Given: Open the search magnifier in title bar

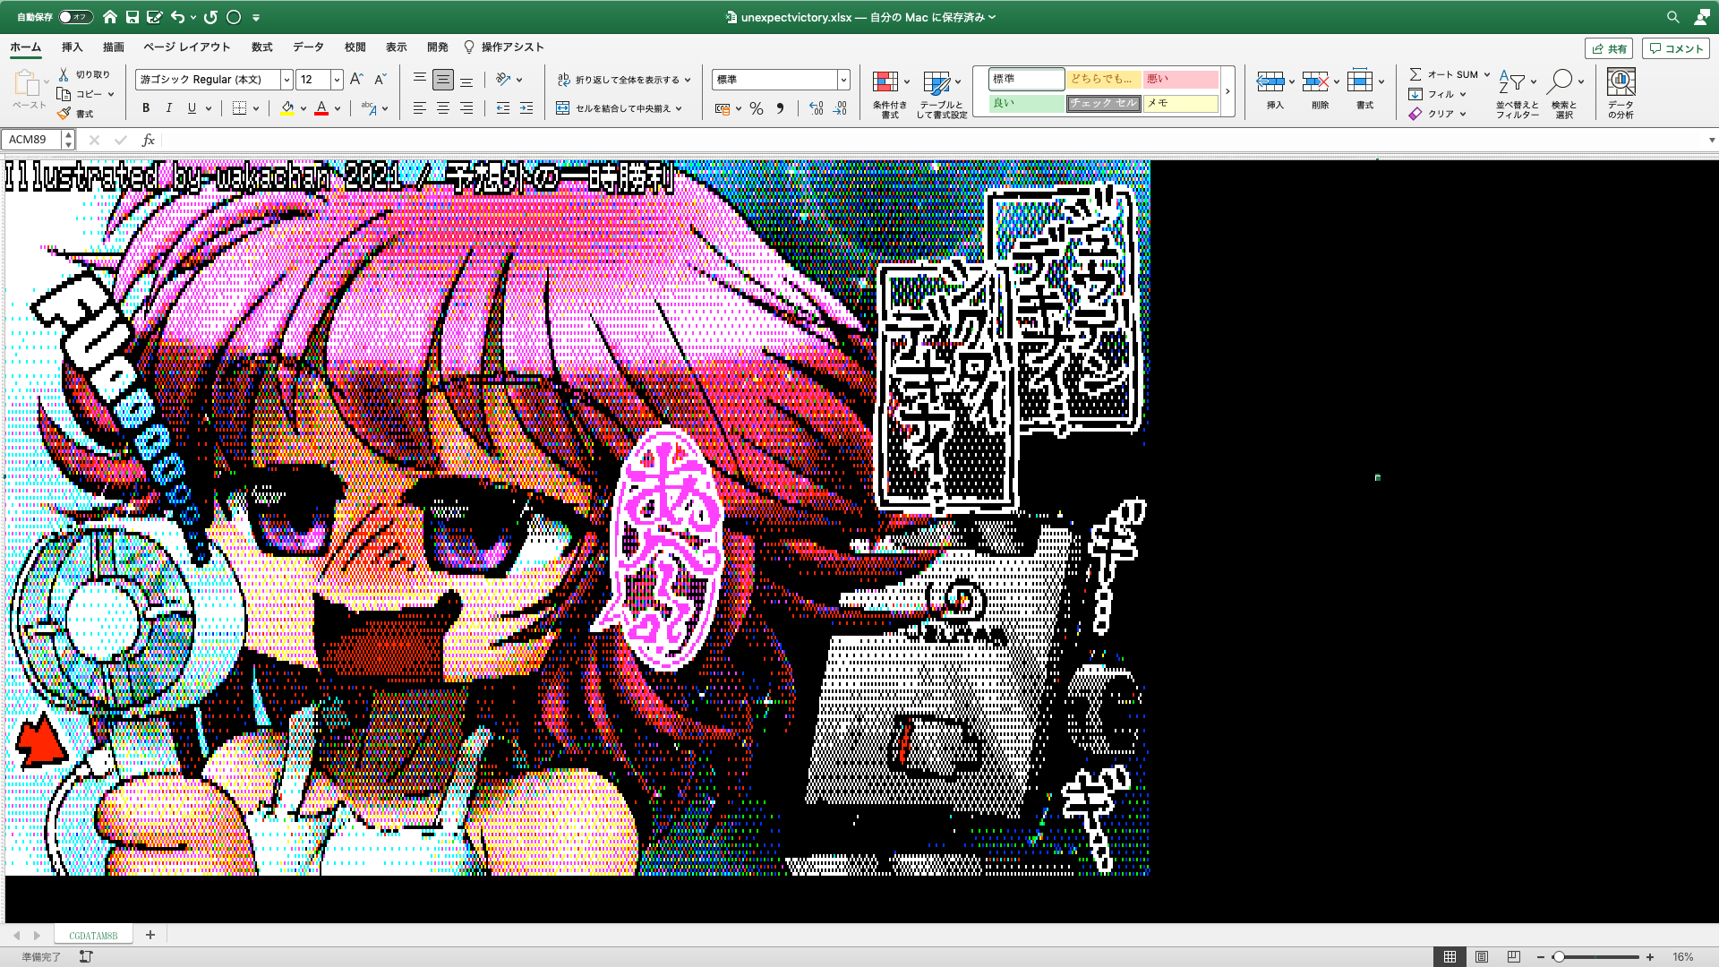Looking at the screenshot, I should tap(1672, 17).
